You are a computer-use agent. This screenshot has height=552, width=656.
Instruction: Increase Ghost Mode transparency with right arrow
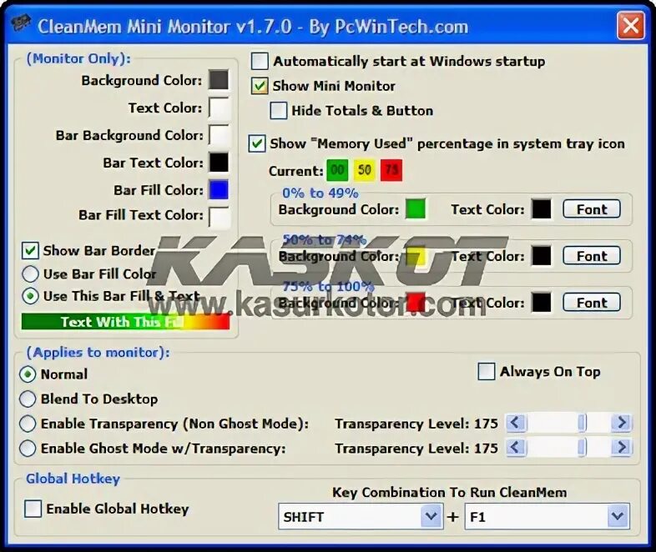pyautogui.click(x=621, y=448)
